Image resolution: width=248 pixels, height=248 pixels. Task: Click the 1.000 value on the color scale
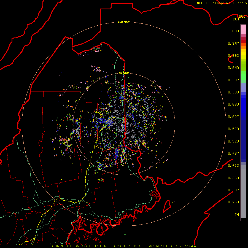click(x=233, y=31)
